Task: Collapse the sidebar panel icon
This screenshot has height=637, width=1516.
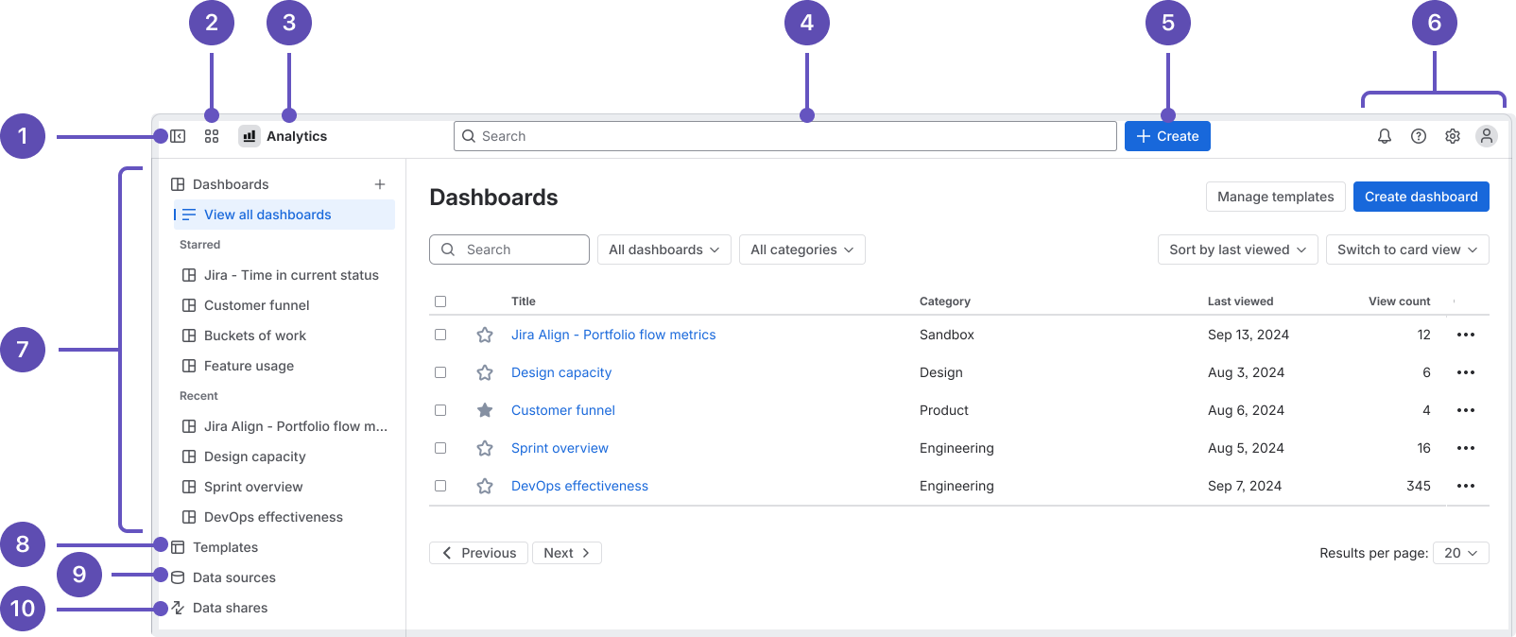Action: click(x=178, y=136)
